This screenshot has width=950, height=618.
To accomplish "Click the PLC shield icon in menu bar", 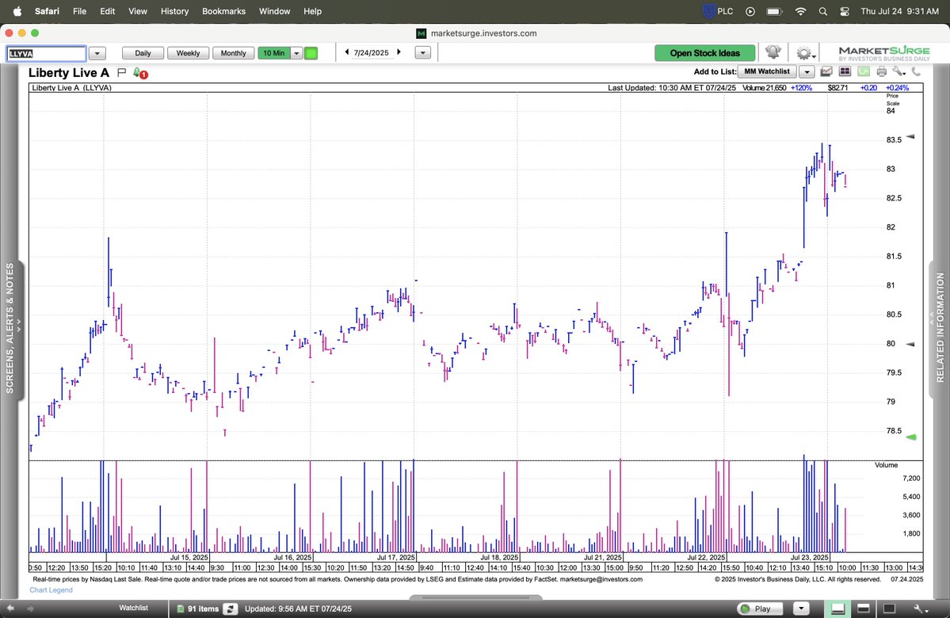I will tap(709, 12).
